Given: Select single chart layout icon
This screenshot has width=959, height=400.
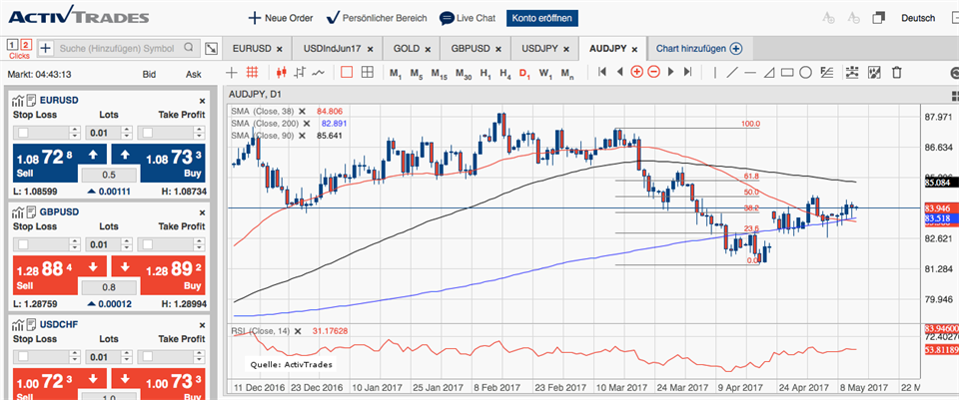Looking at the screenshot, I should point(347,73).
